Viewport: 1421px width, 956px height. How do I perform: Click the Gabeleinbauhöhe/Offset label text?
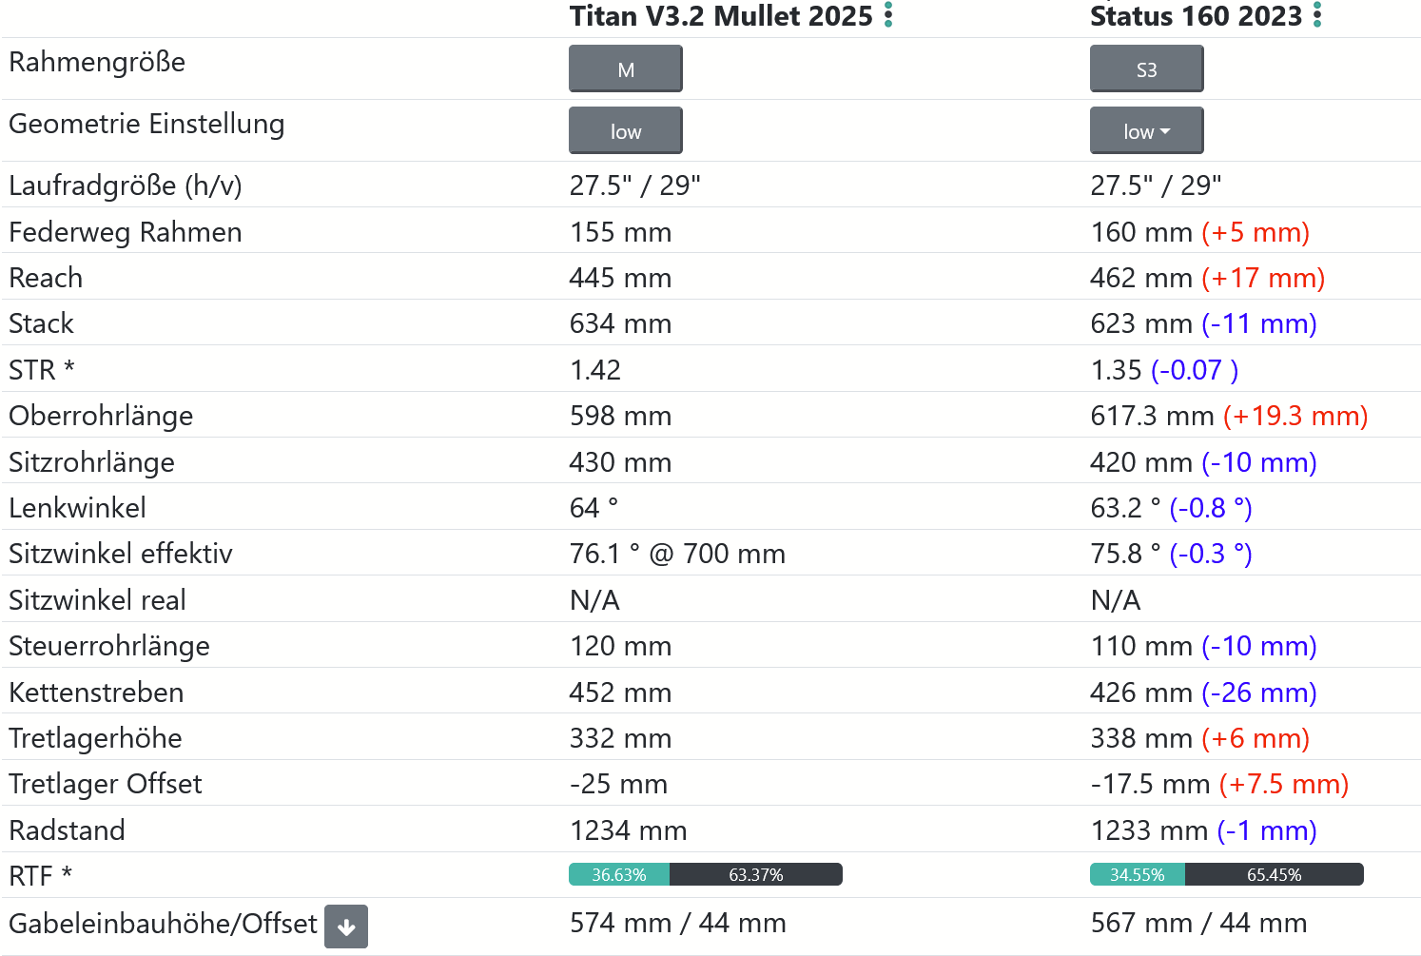(x=163, y=924)
